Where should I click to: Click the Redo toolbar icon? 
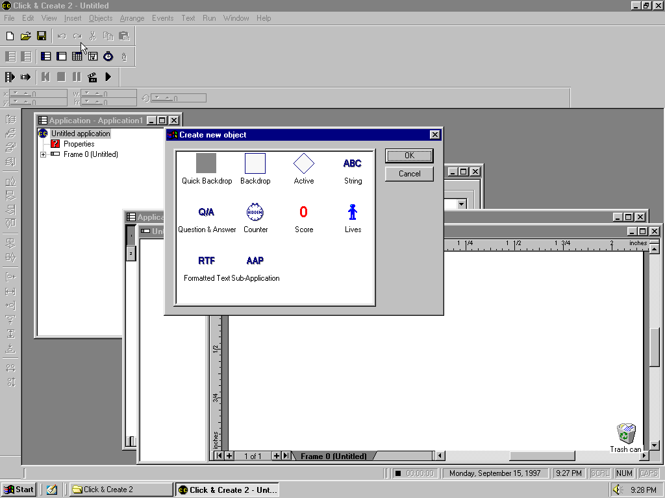[77, 36]
